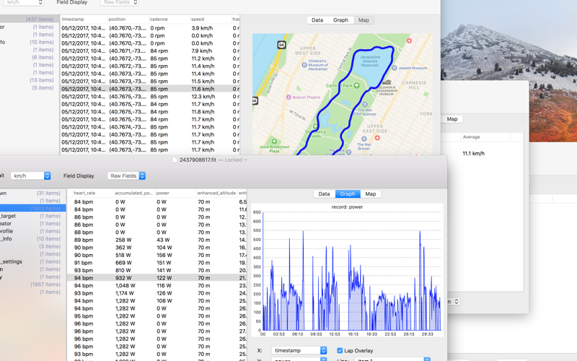Screen dimensions: 577x361
Task: Open the X axis timestamp dropdown
Action: [x=299, y=350]
